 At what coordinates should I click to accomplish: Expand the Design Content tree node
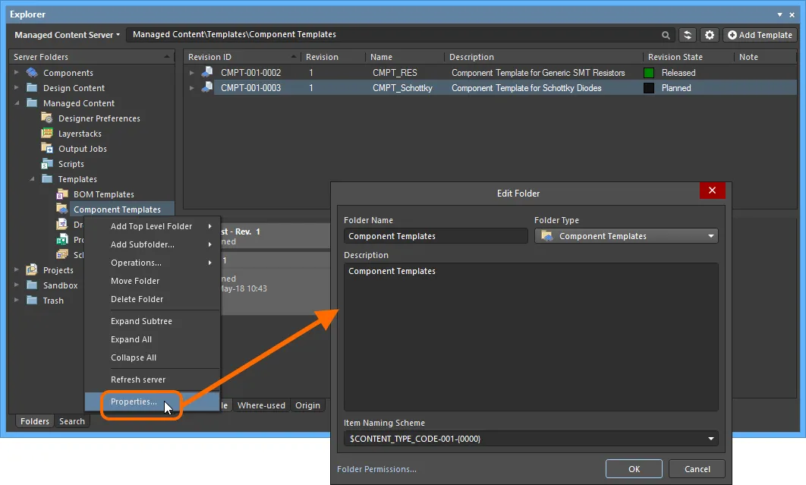click(x=17, y=87)
